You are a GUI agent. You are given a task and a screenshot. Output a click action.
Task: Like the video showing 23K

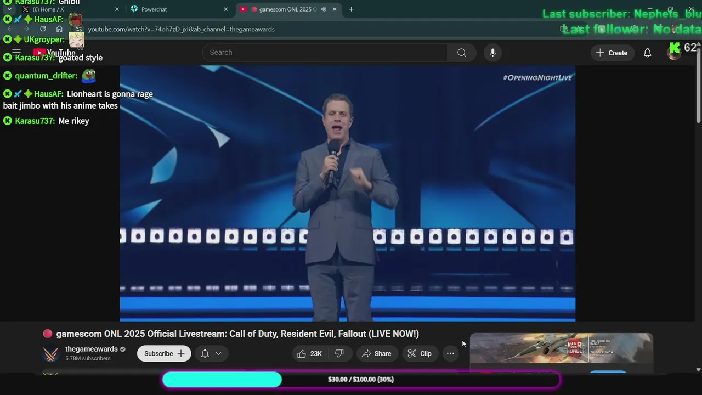pos(310,353)
